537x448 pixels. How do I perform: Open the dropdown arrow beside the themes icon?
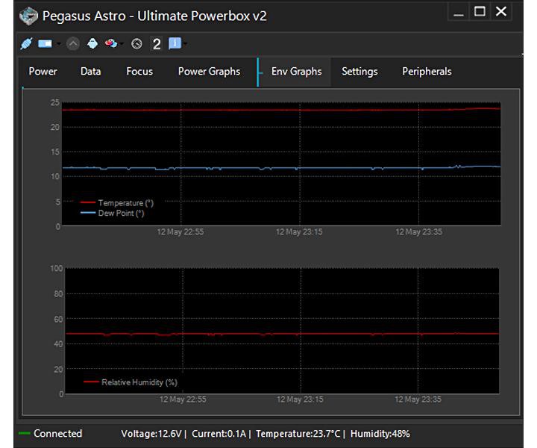click(122, 44)
